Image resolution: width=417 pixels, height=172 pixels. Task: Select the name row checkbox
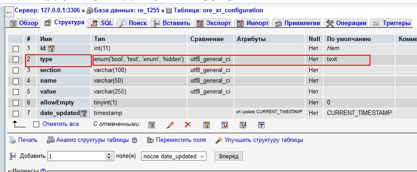pos(16,81)
